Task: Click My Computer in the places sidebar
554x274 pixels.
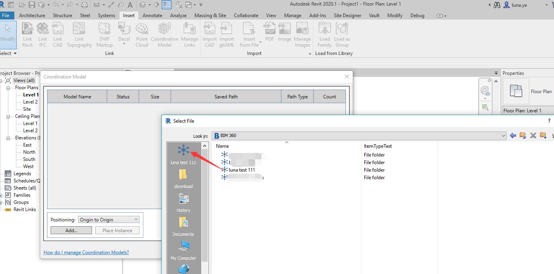Action: coord(183,250)
